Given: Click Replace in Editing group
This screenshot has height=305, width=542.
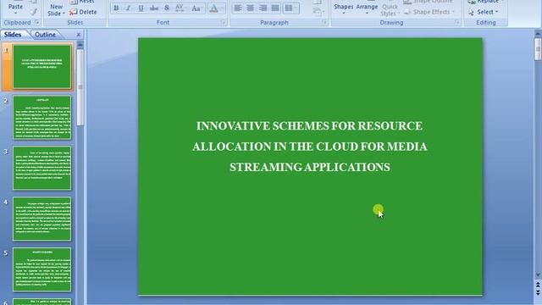Looking at the screenshot, I should 484,2.
